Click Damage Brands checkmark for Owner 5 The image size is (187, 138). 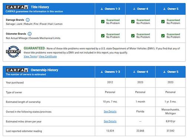click(163, 21)
